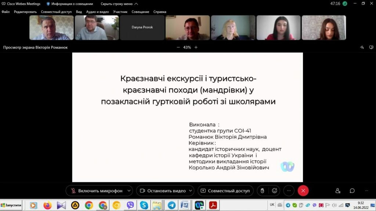The height and width of the screenshot is (211, 376).
Task: Open the Аудио и видео menu
Action: [x=97, y=12]
